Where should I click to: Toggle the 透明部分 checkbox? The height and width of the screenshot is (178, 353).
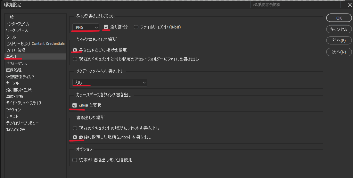(106, 27)
